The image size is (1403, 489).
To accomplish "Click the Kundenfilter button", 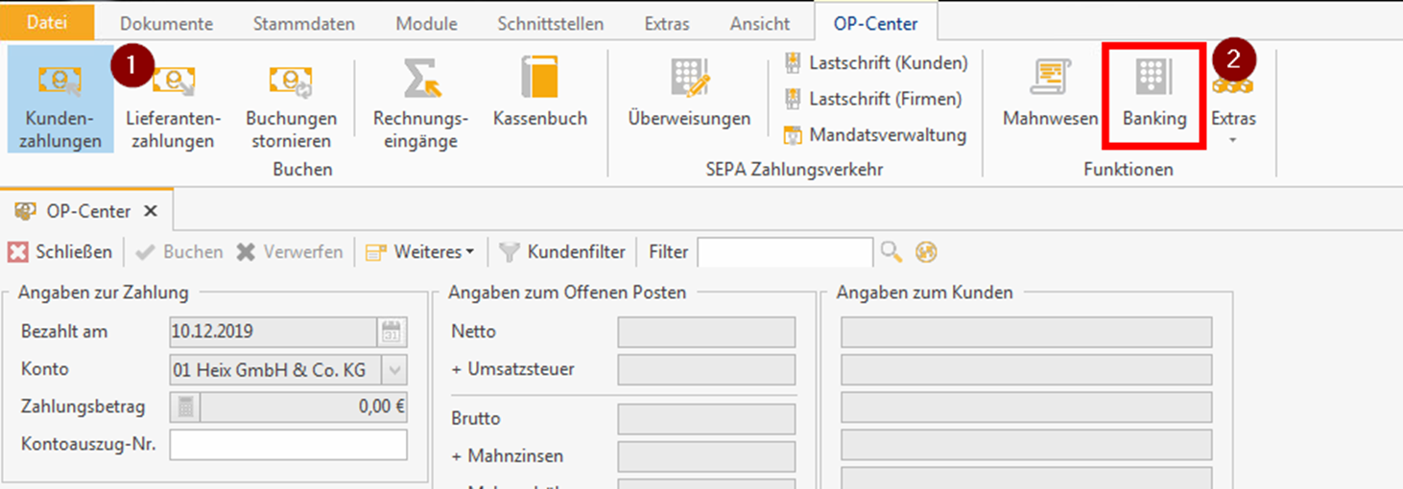I will coord(564,252).
